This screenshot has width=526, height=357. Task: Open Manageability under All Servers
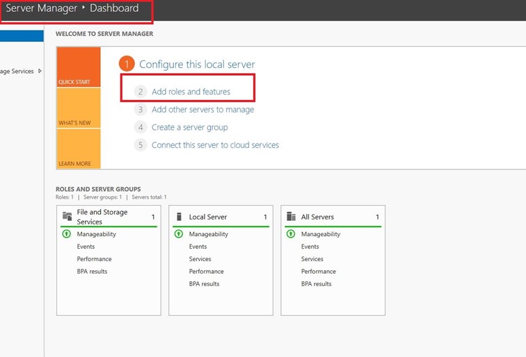pyautogui.click(x=320, y=234)
